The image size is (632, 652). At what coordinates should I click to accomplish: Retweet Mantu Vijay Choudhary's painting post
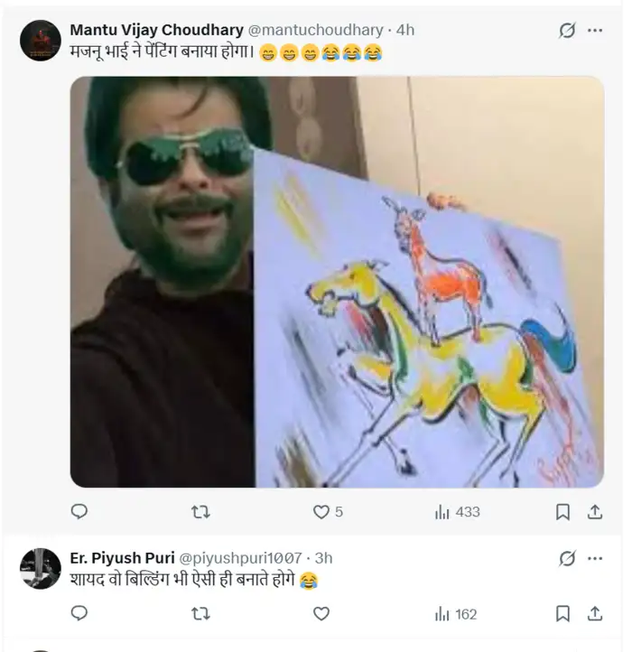pos(200,512)
